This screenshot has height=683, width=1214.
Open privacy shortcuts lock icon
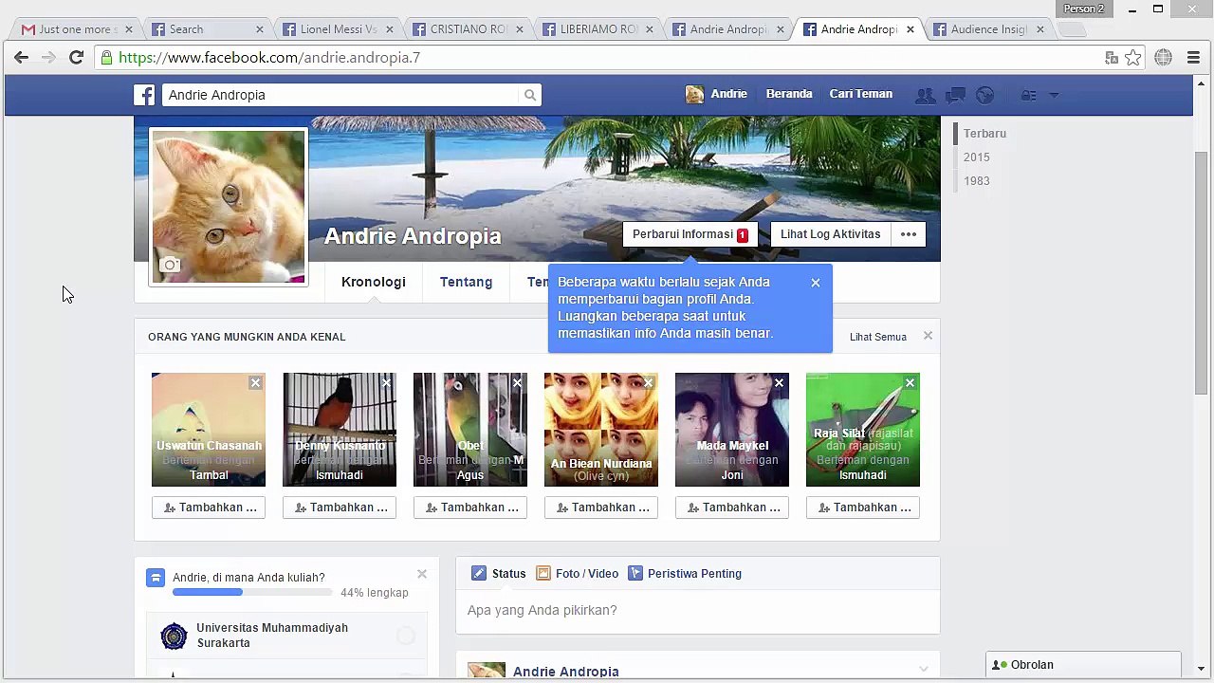1028,95
